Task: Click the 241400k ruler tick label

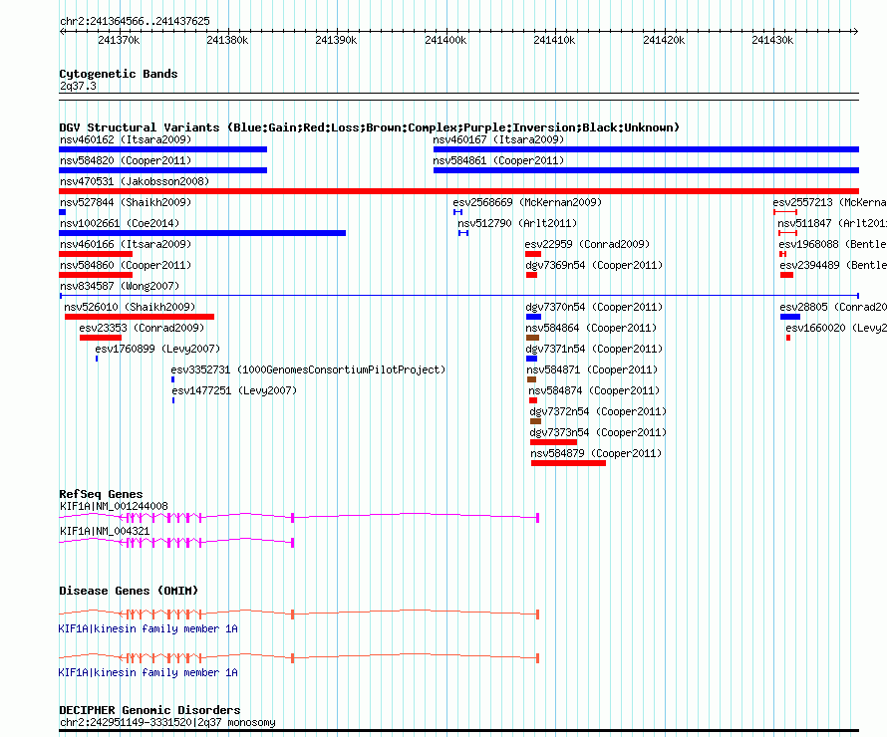Action: pyautogui.click(x=445, y=40)
